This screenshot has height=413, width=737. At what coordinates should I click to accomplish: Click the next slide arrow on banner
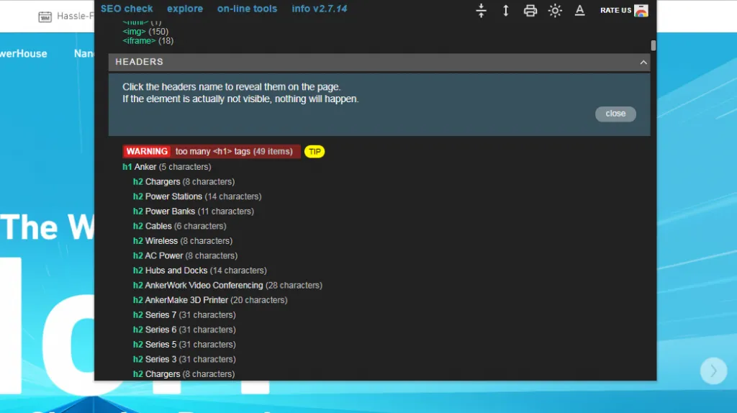point(713,371)
